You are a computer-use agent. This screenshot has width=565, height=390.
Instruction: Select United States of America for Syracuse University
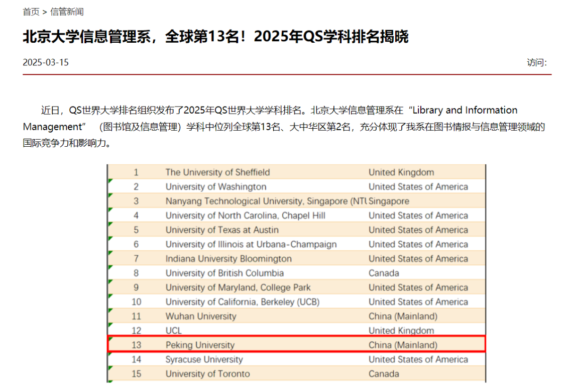pyautogui.click(x=418, y=360)
